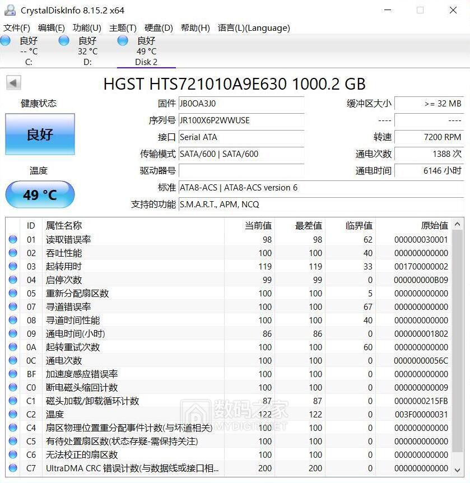Click the 接口 Serial ATA field
470x483 pixels.
[241, 137]
